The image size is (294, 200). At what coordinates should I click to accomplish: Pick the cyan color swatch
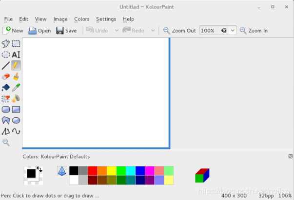tap(131, 171)
